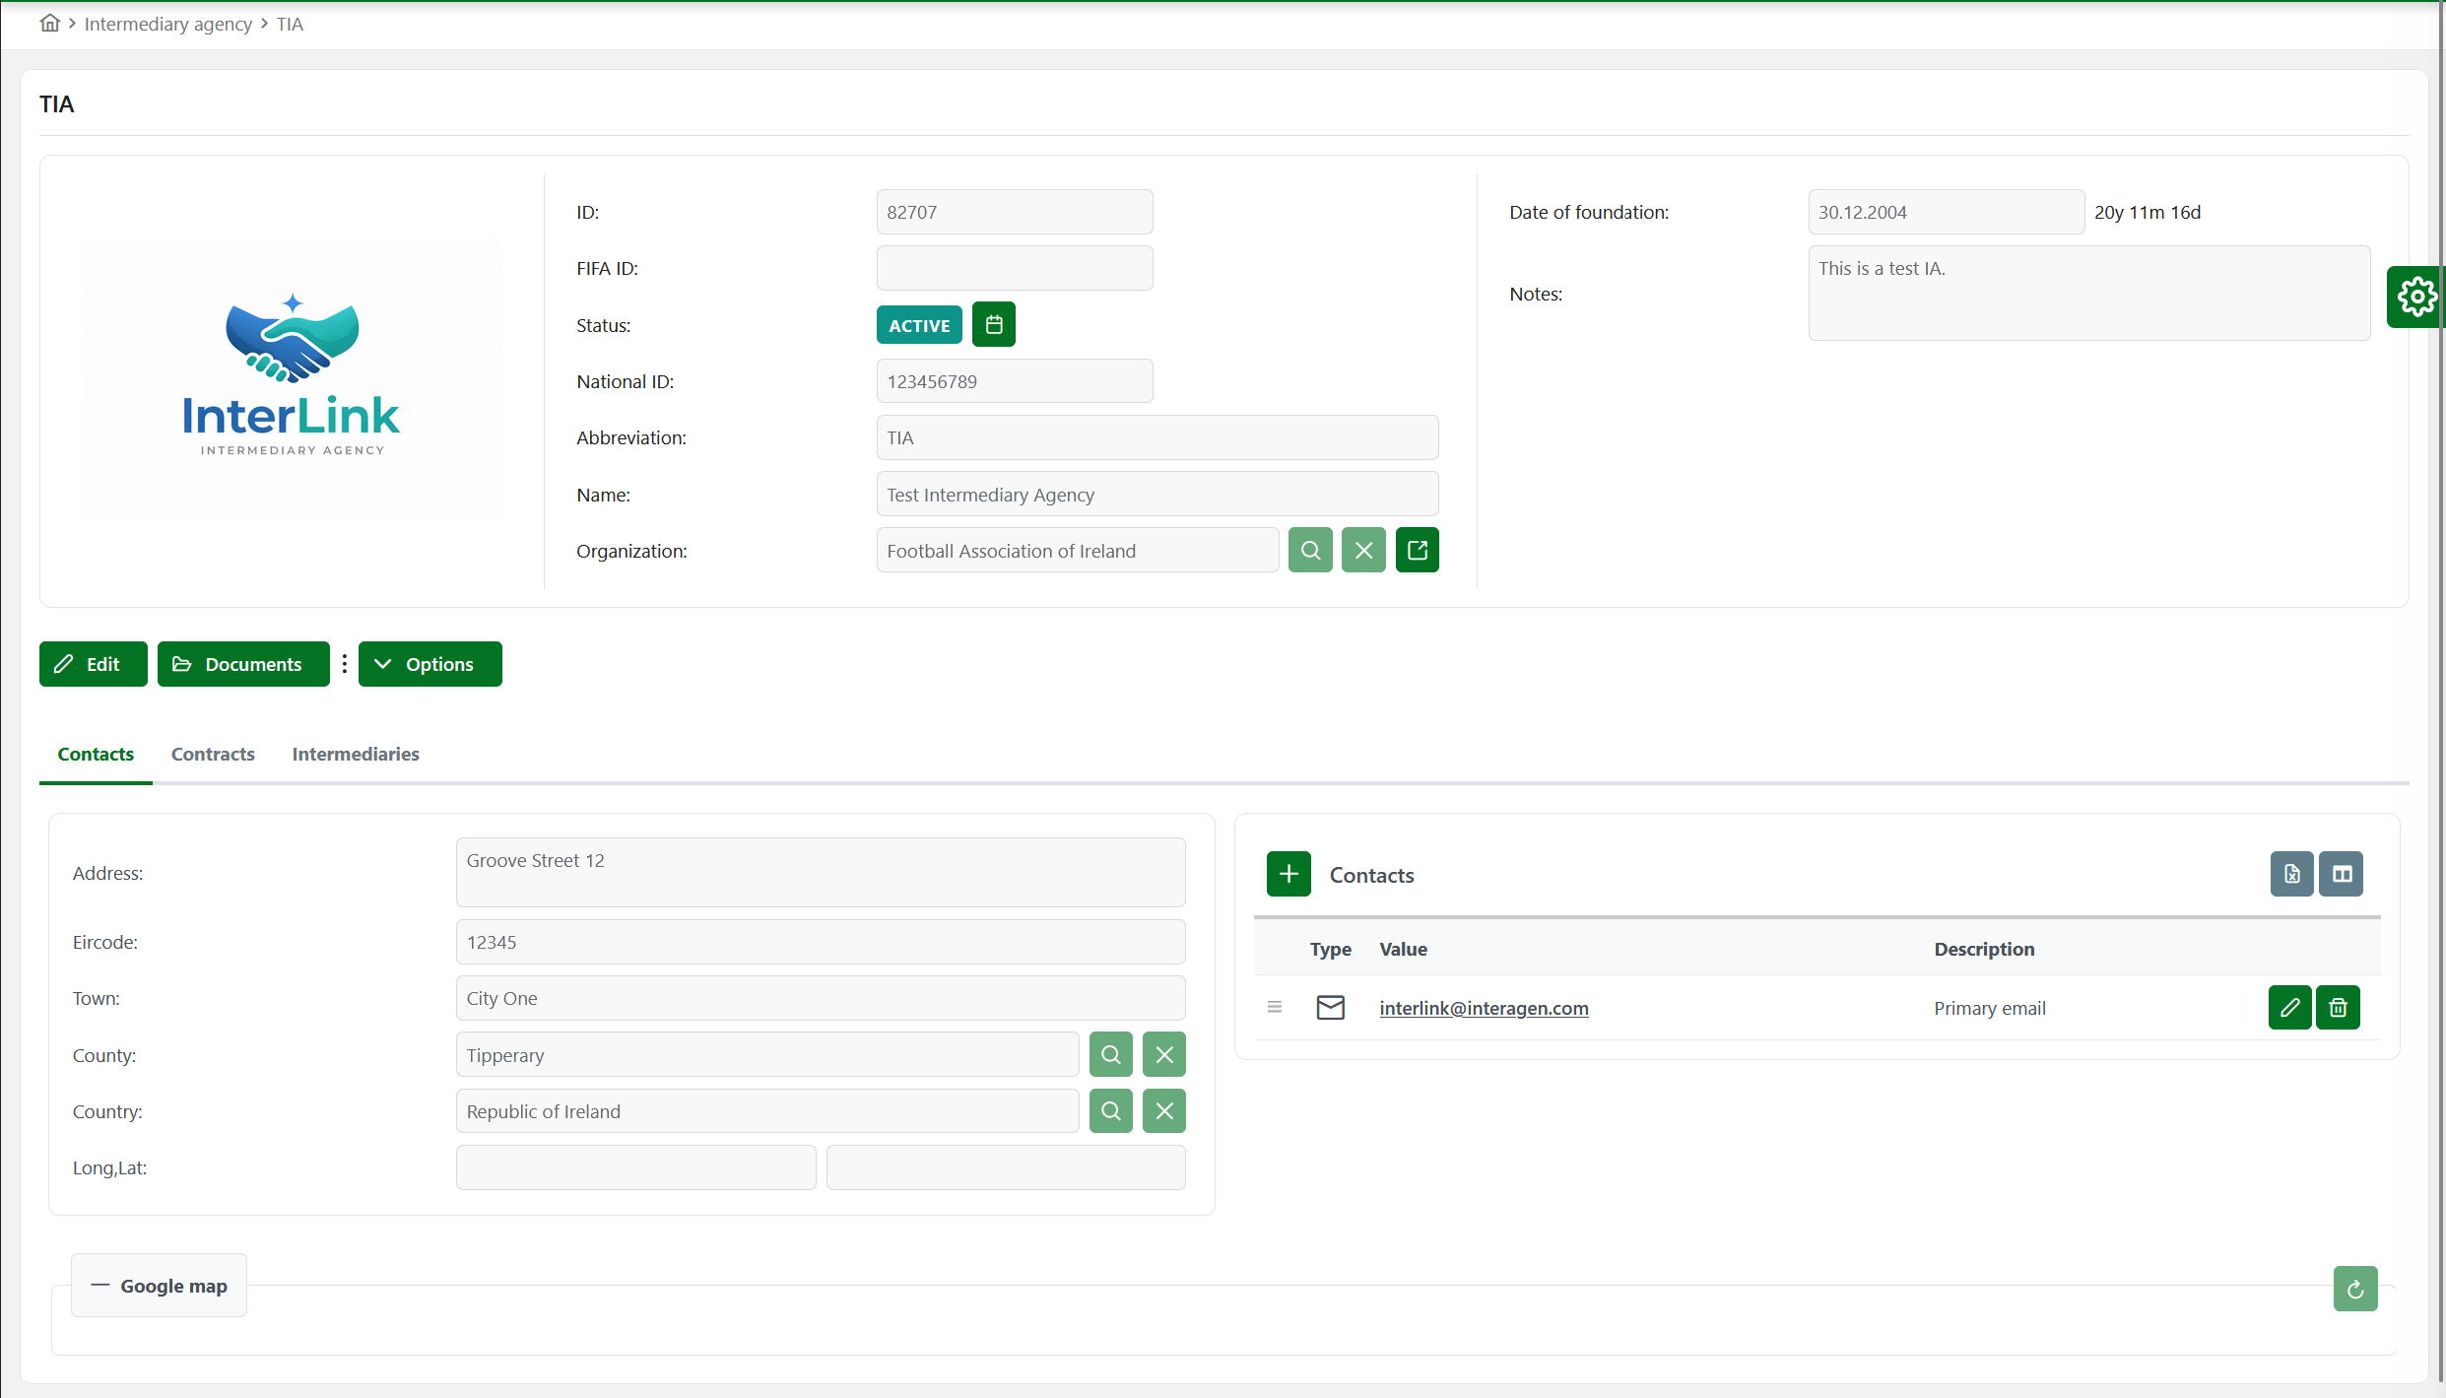Clear the Organization field with X icon
The width and height of the screenshot is (2446, 1398).
click(1363, 551)
